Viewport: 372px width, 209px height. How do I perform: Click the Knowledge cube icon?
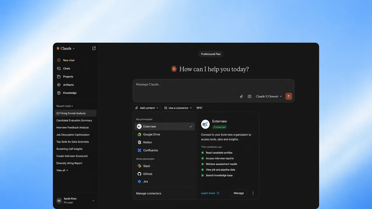tap(59, 93)
